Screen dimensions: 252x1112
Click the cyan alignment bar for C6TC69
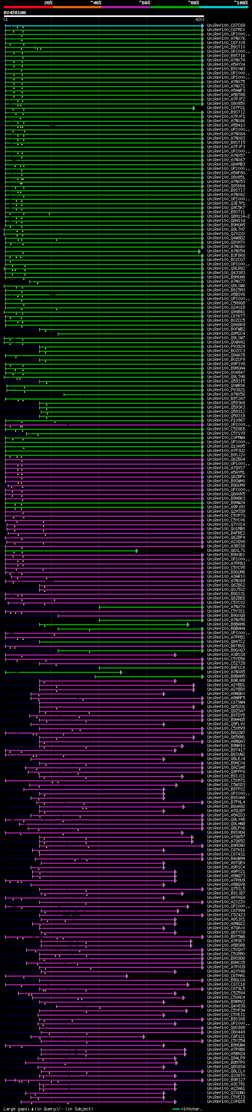(104, 26)
